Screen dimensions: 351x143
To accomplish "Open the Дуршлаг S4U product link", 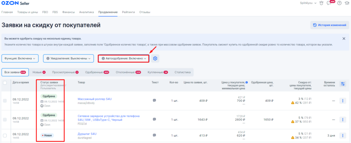I will tap(87, 134).
